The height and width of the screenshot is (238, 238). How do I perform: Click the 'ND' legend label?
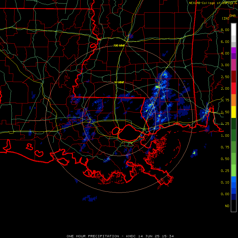(x=227, y=206)
